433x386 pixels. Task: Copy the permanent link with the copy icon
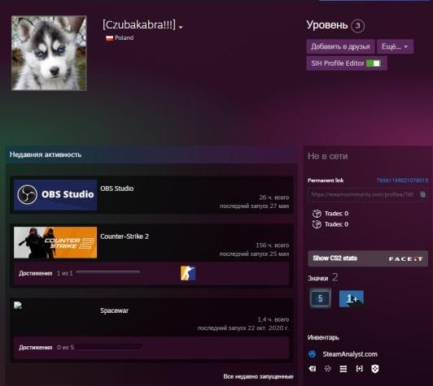pos(422,194)
